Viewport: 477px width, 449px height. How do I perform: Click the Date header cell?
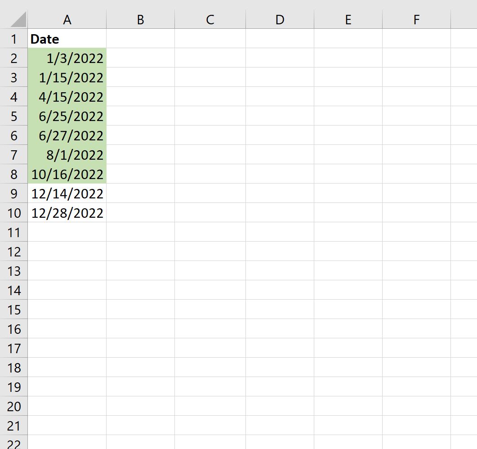[x=67, y=39]
